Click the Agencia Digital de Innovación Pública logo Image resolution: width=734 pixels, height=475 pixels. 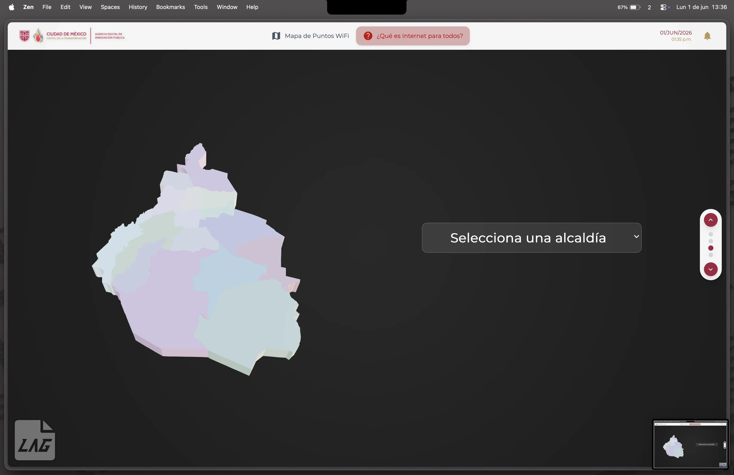(110, 36)
